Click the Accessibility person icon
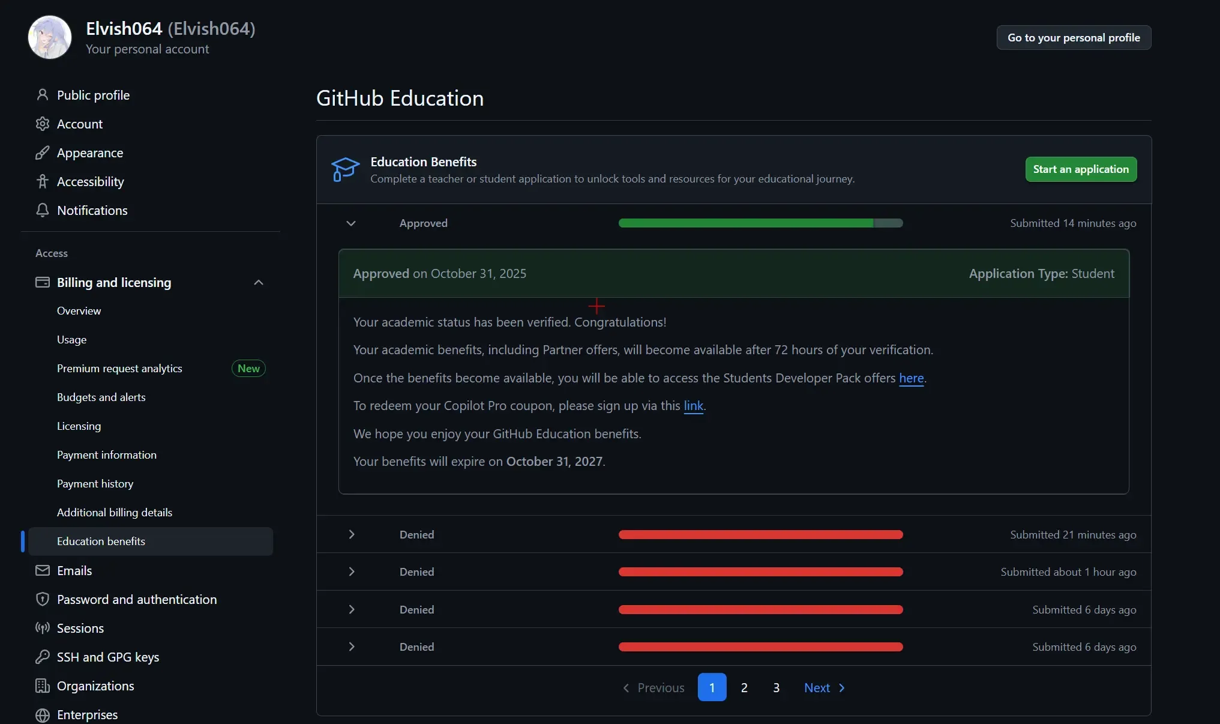The image size is (1220, 724). (43, 181)
